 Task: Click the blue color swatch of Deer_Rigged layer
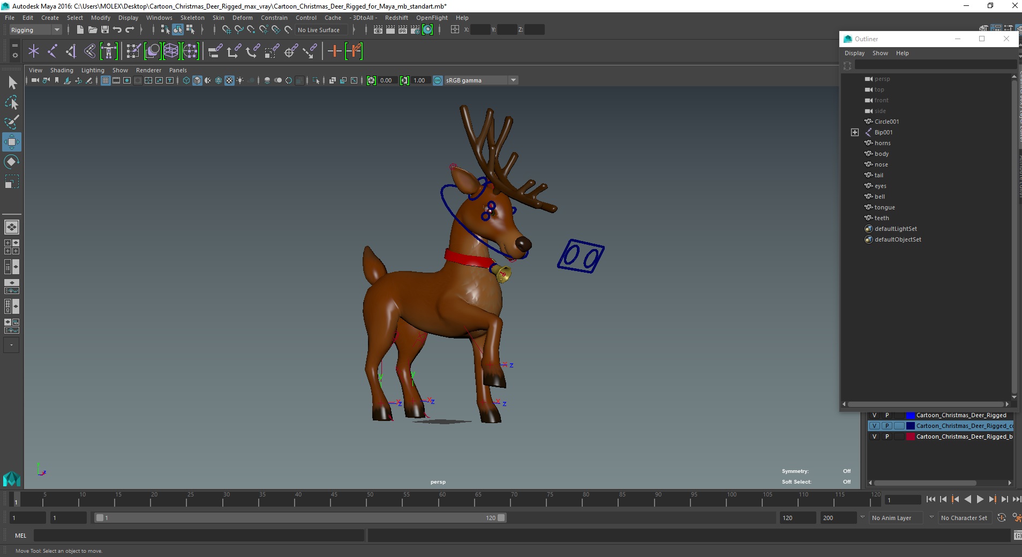point(910,415)
